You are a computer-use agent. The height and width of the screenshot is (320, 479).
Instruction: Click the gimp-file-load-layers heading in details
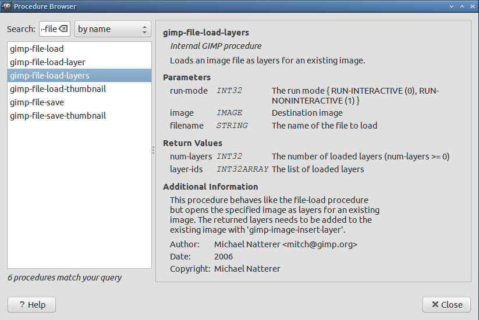point(206,33)
